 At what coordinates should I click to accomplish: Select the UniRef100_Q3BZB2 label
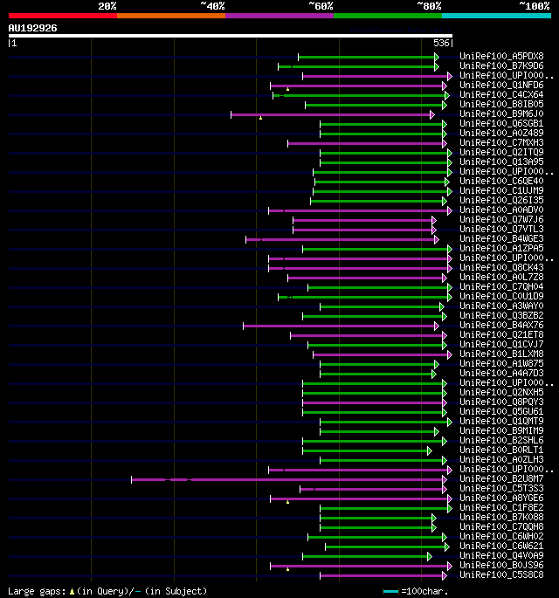[x=501, y=316]
